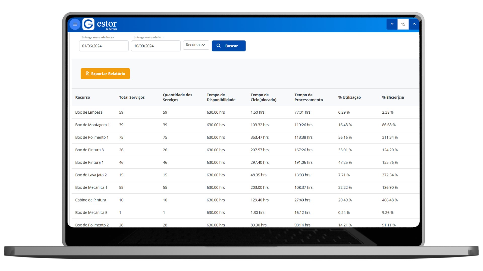
Task: Select the Box de Pintura 1 row
Action: 245,163
